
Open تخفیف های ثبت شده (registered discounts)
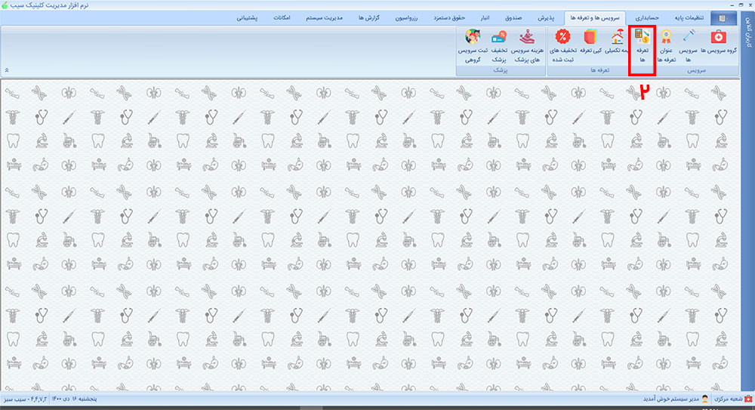562,44
